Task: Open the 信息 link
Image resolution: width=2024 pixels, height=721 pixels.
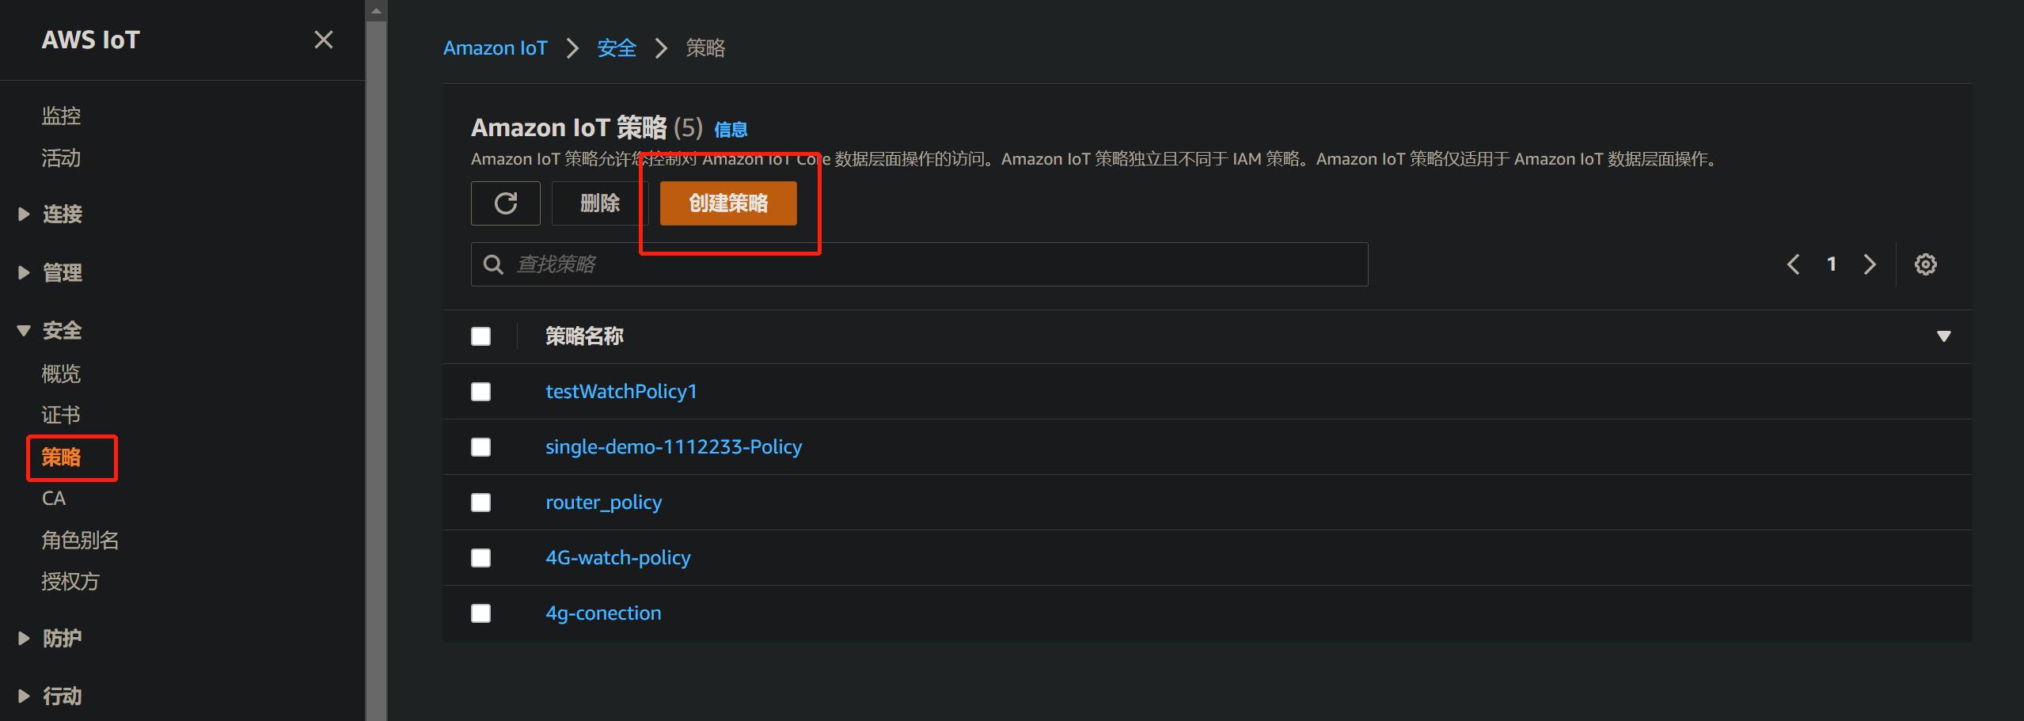Action: point(731,129)
